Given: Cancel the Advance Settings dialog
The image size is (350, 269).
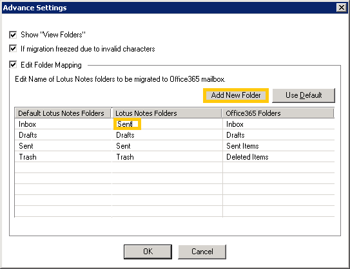Looking at the screenshot, I should (x=202, y=252).
